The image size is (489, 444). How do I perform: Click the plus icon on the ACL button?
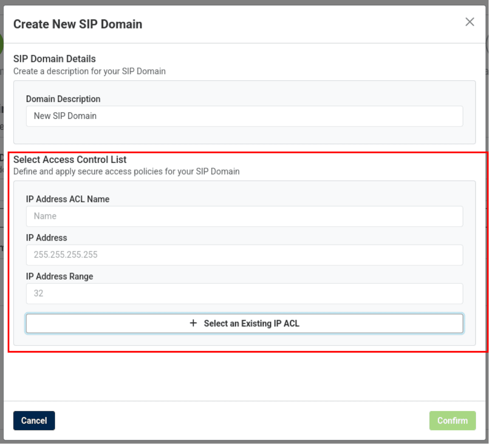[193, 323]
